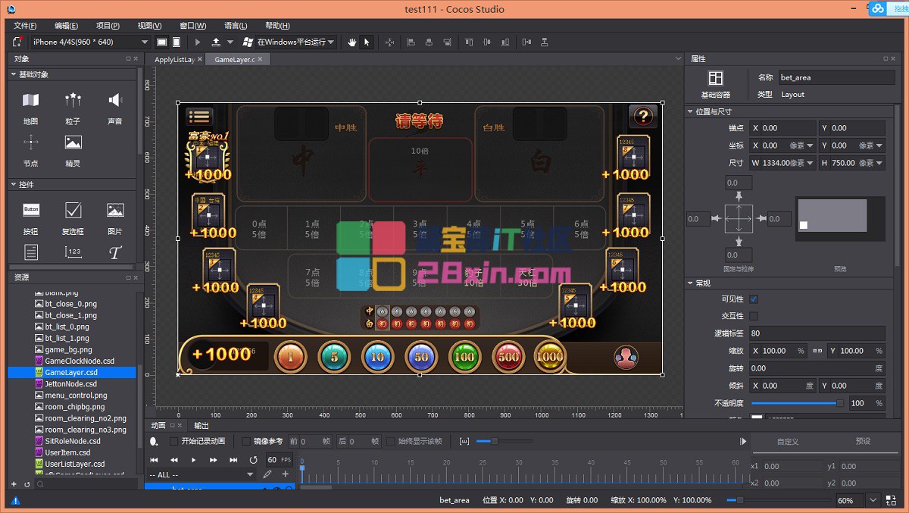The height and width of the screenshot is (513, 909).
Task: Adjust the canvas zoom slider in status bar
Action: (x=778, y=500)
